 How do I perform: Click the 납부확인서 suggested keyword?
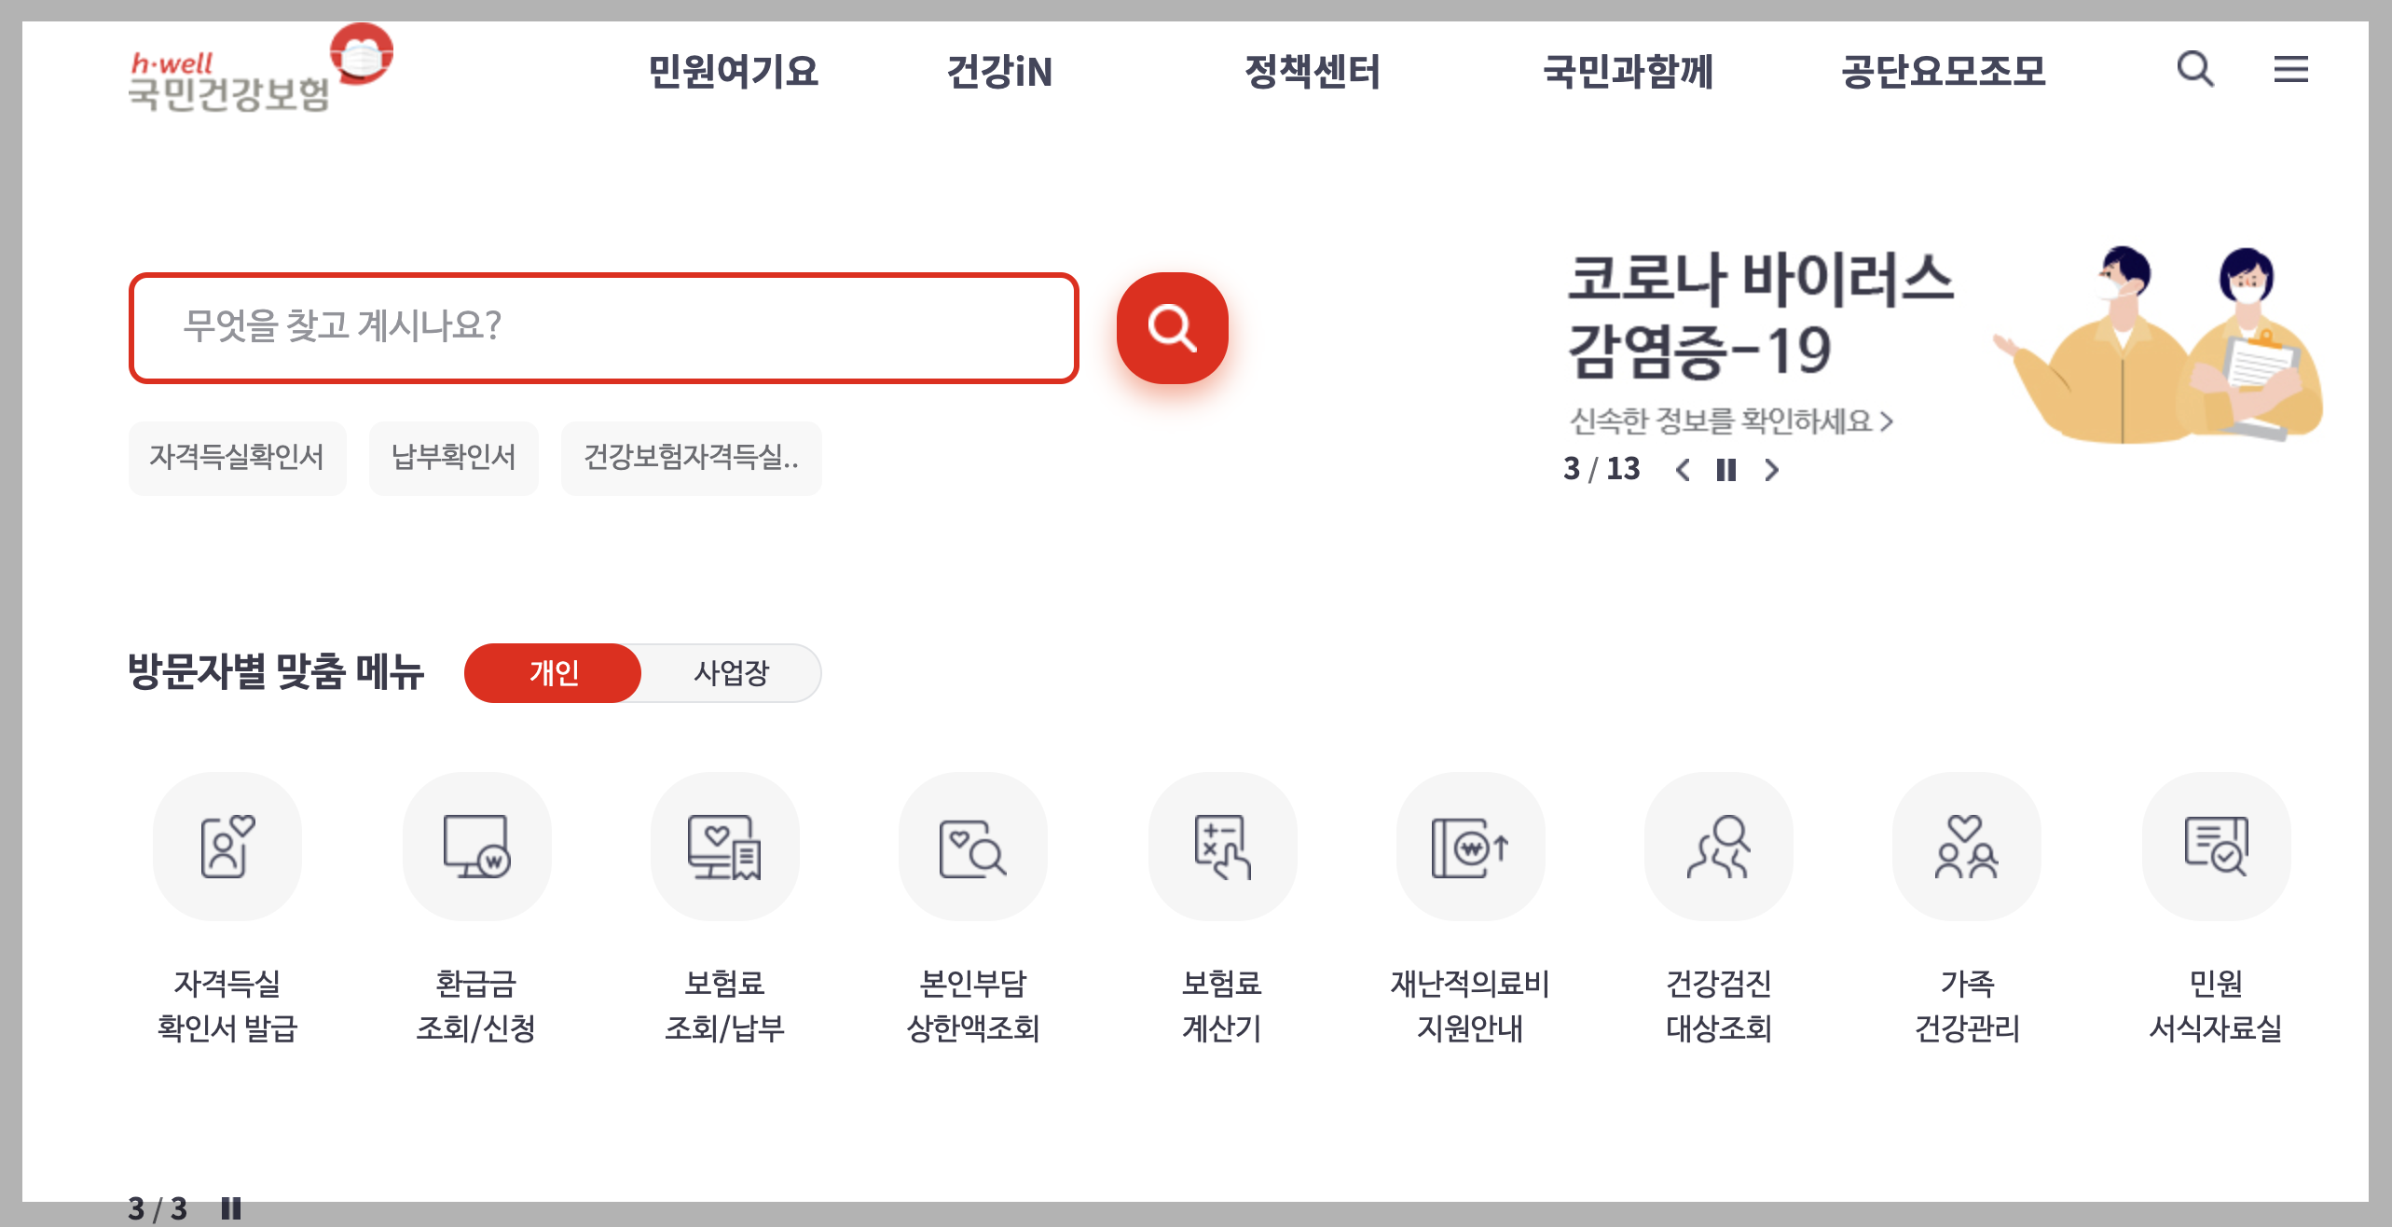tap(453, 457)
